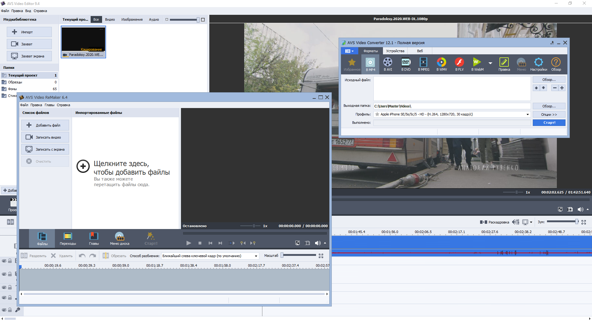Toggle lock on the microphone voice track
592x321 pixels.
point(10,310)
